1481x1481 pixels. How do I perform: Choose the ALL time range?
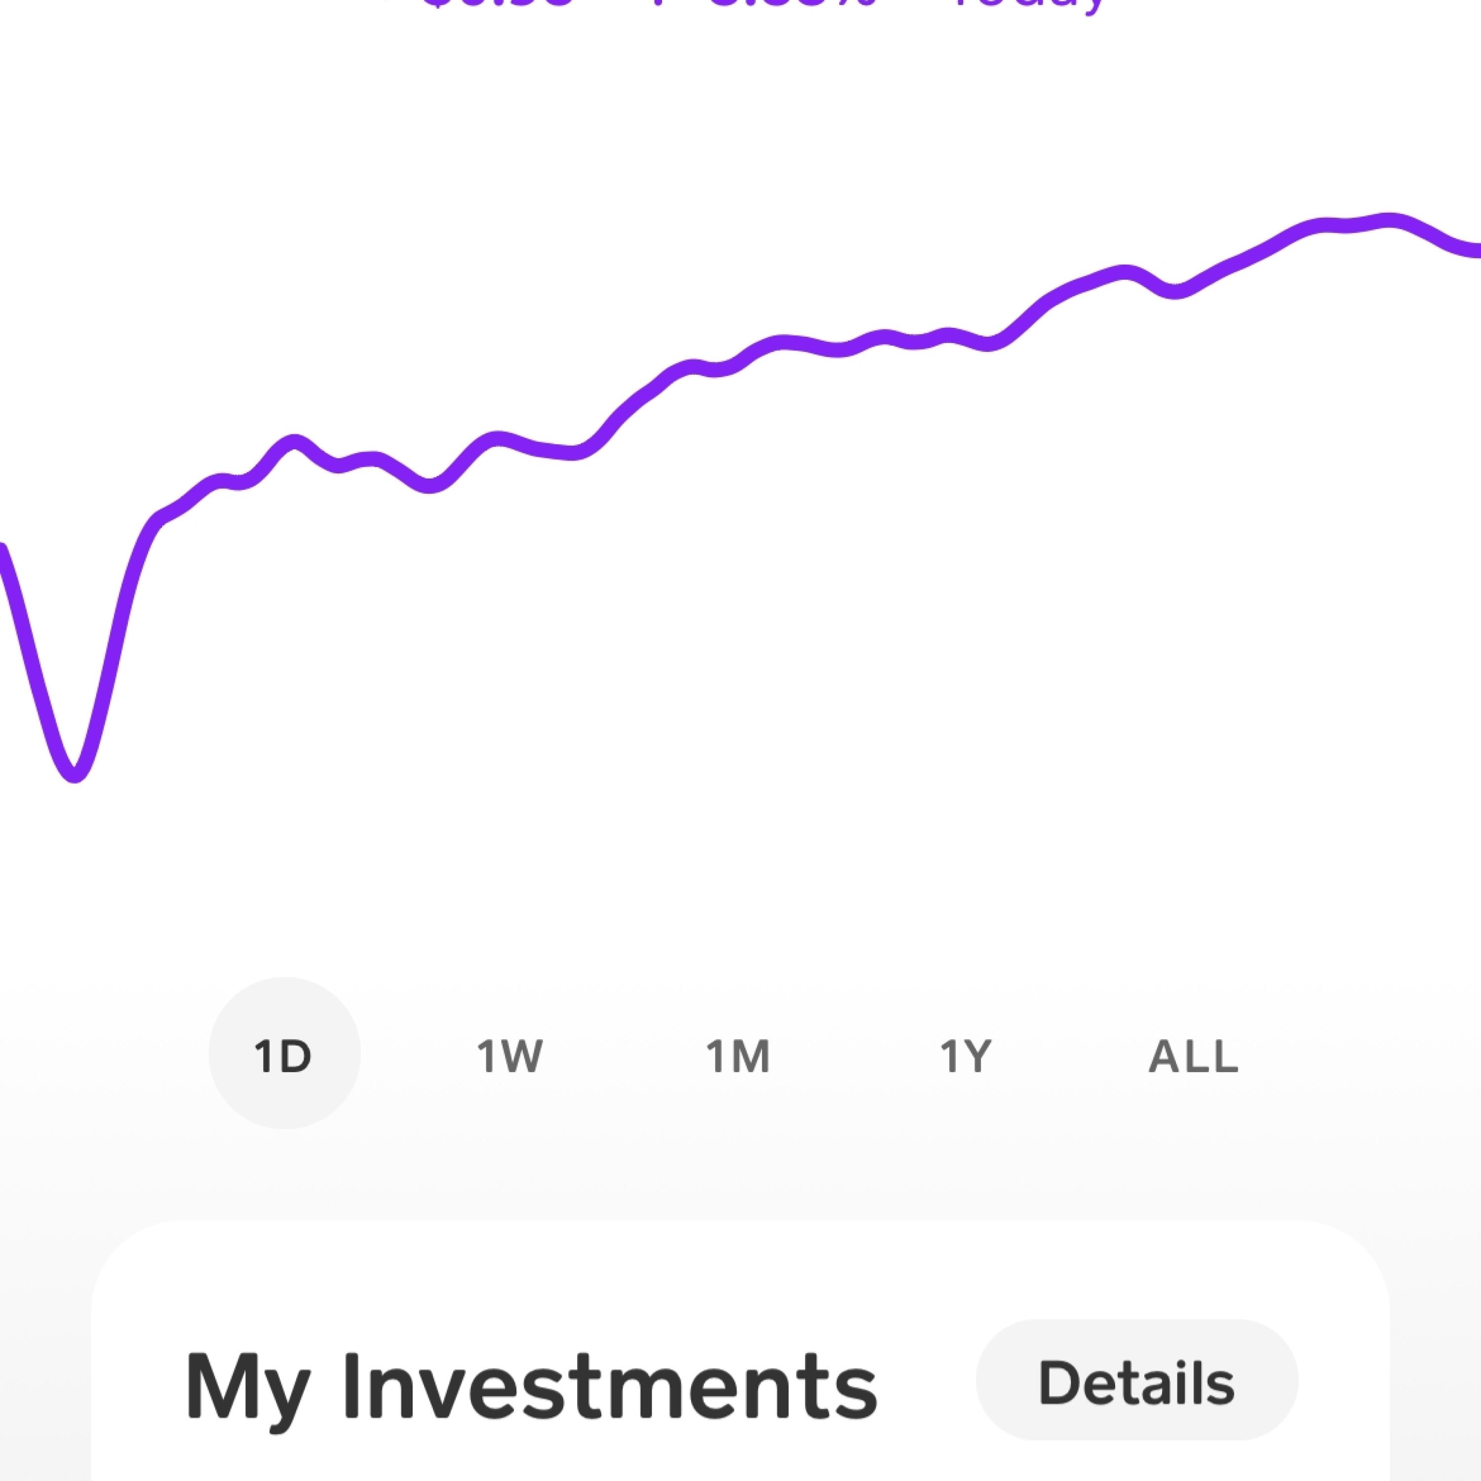click(x=1194, y=1055)
